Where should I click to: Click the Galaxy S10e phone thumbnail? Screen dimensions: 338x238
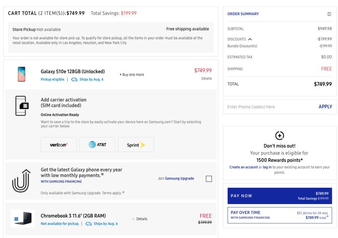point(22,74)
